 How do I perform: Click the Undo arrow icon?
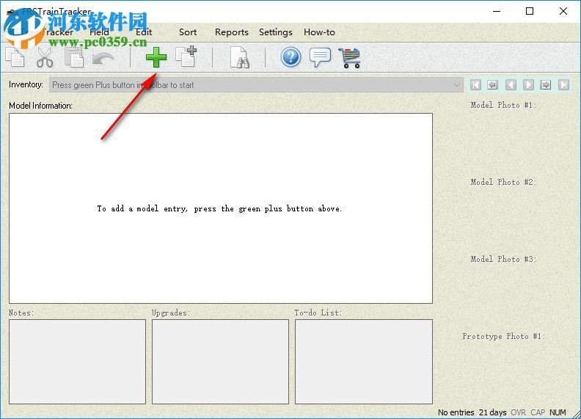[x=103, y=58]
